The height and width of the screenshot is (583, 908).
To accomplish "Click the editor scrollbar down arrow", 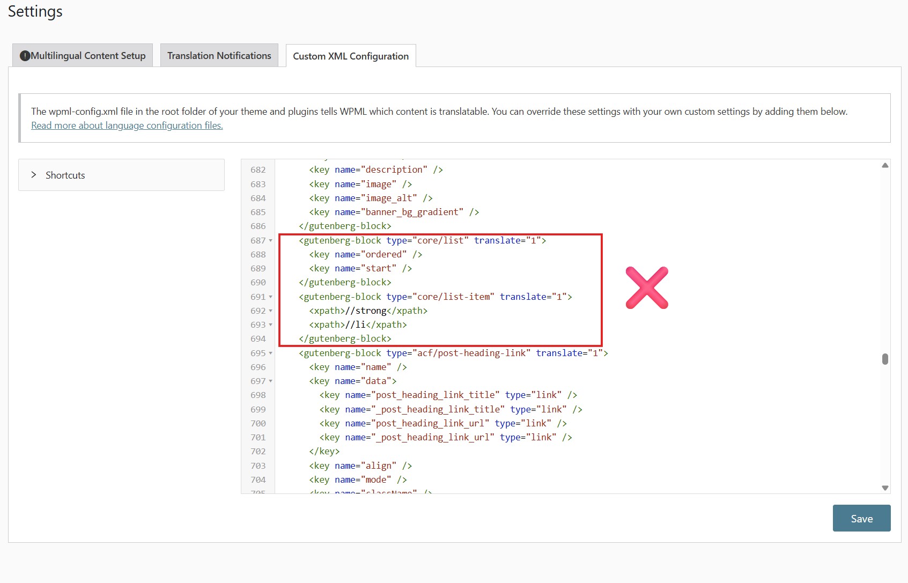I will (885, 488).
